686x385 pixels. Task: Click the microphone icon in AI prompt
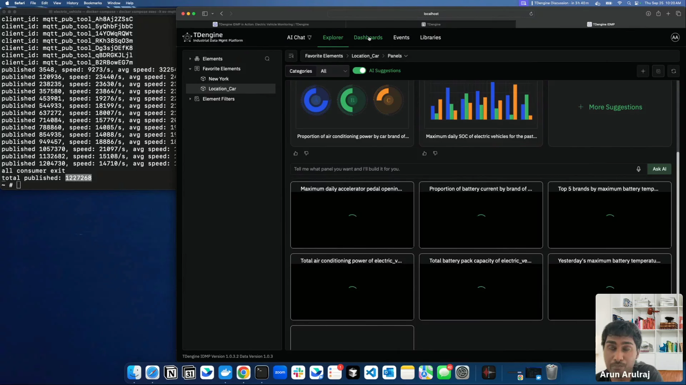[638, 169]
